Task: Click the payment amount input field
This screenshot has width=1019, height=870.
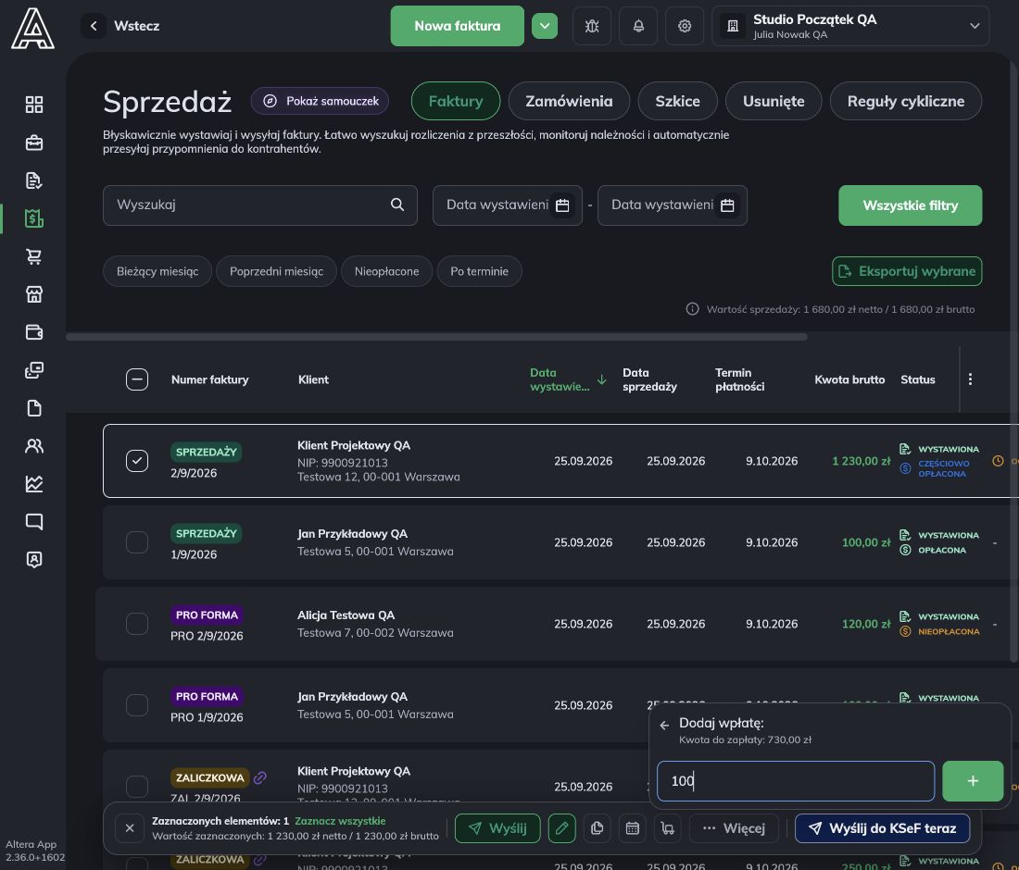Action: 796,781
